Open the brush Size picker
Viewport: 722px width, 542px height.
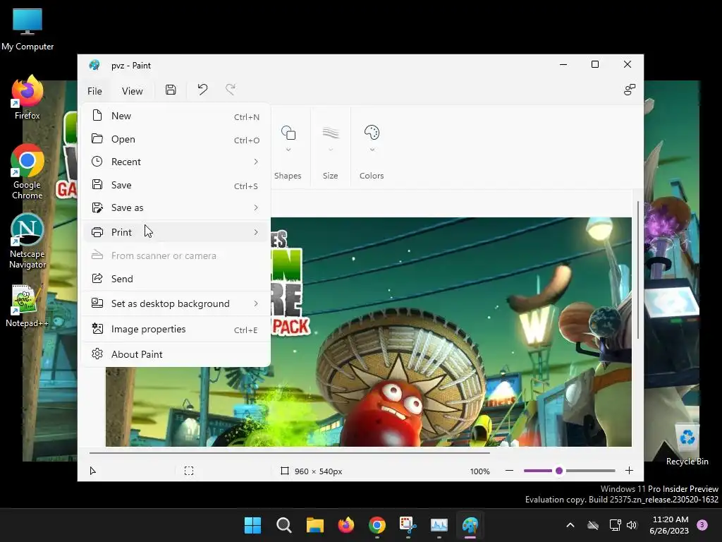tap(330, 133)
